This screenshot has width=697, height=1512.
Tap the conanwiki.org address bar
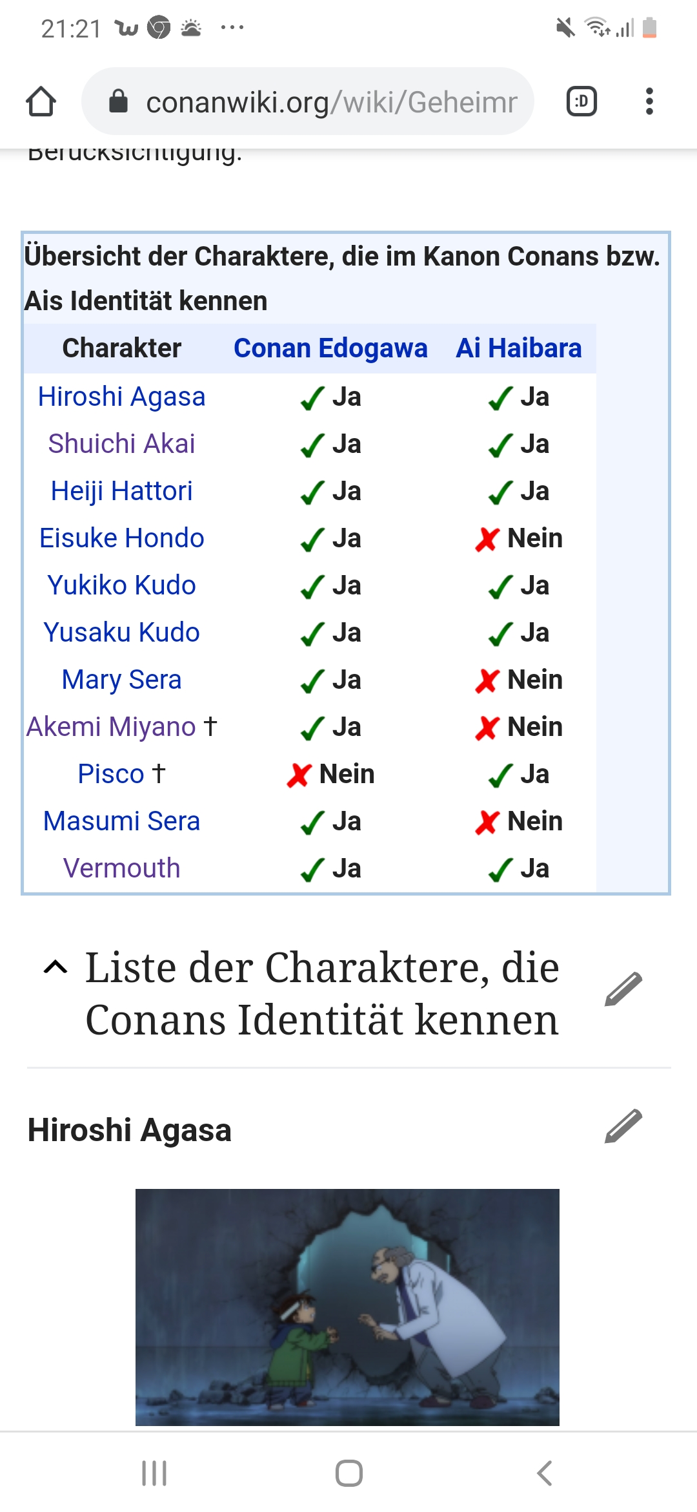(x=308, y=101)
